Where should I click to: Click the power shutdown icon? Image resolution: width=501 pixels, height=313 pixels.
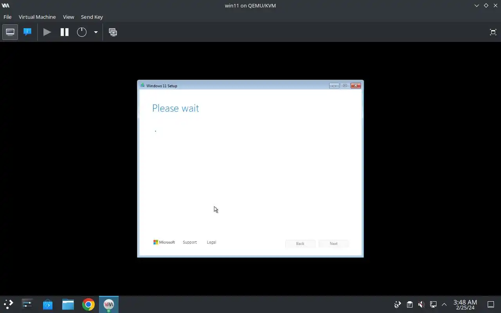[81, 32]
